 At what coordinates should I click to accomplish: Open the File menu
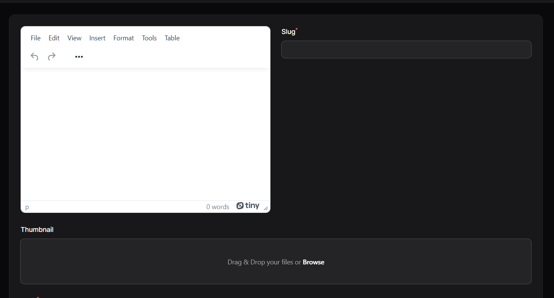36,38
